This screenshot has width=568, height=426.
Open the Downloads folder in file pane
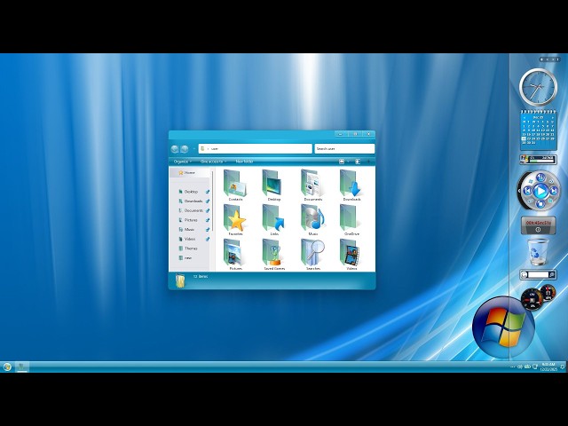pos(351,185)
